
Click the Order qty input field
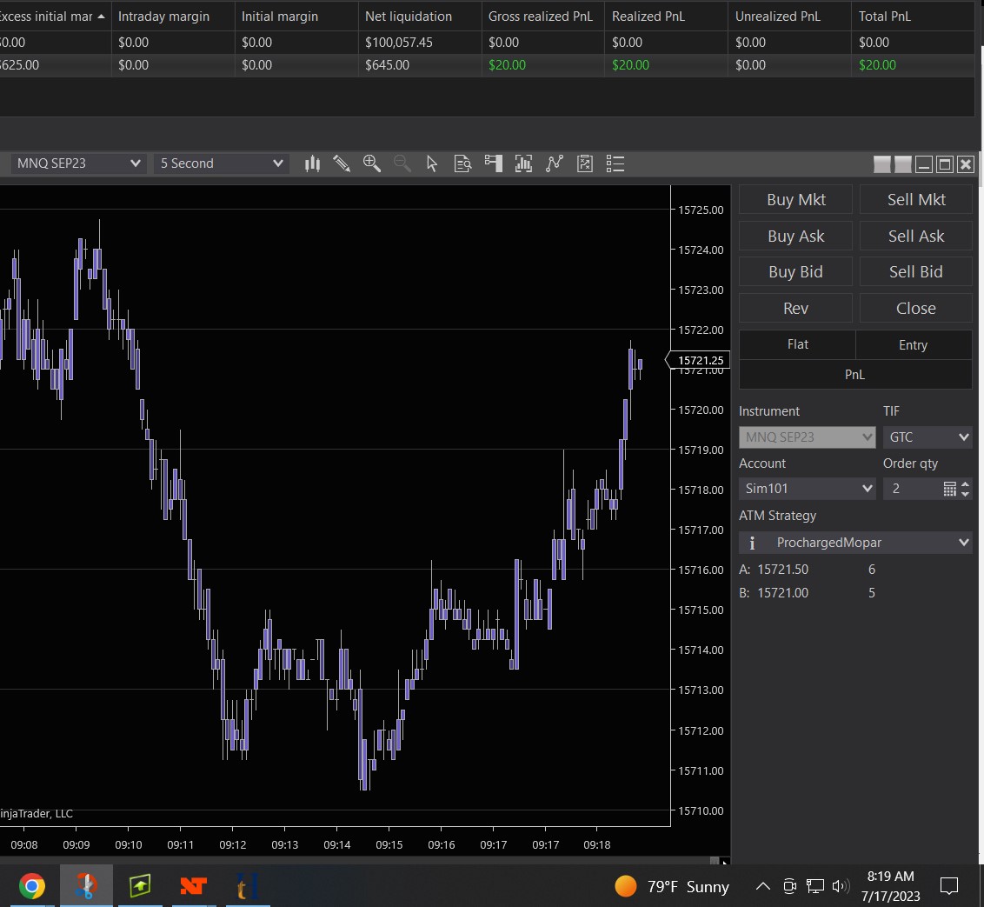(x=912, y=489)
